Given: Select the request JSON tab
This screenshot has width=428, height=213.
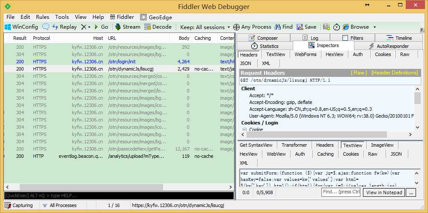Looking at the screenshot, I should (245, 63).
